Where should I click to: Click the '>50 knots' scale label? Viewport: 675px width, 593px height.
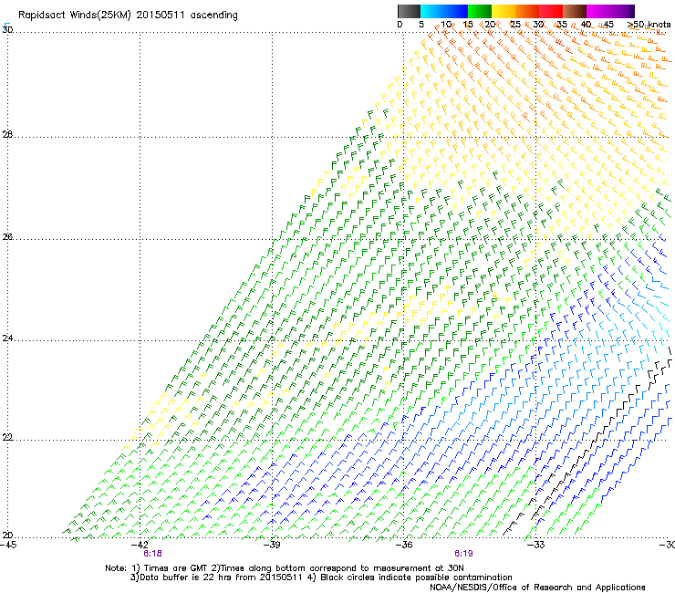click(649, 24)
